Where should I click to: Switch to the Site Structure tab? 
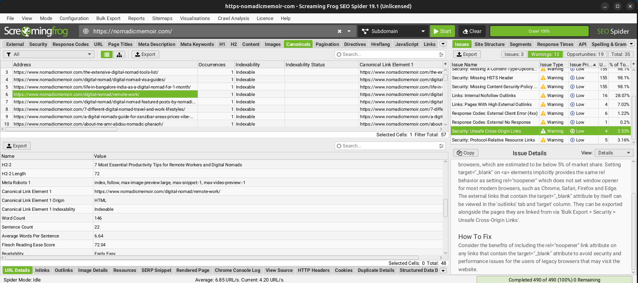point(489,44)
